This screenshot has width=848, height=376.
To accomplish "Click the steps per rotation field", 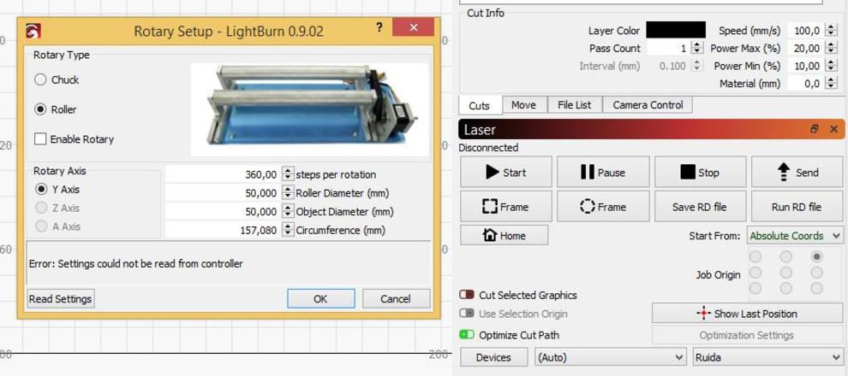I will tap(224, 175).
